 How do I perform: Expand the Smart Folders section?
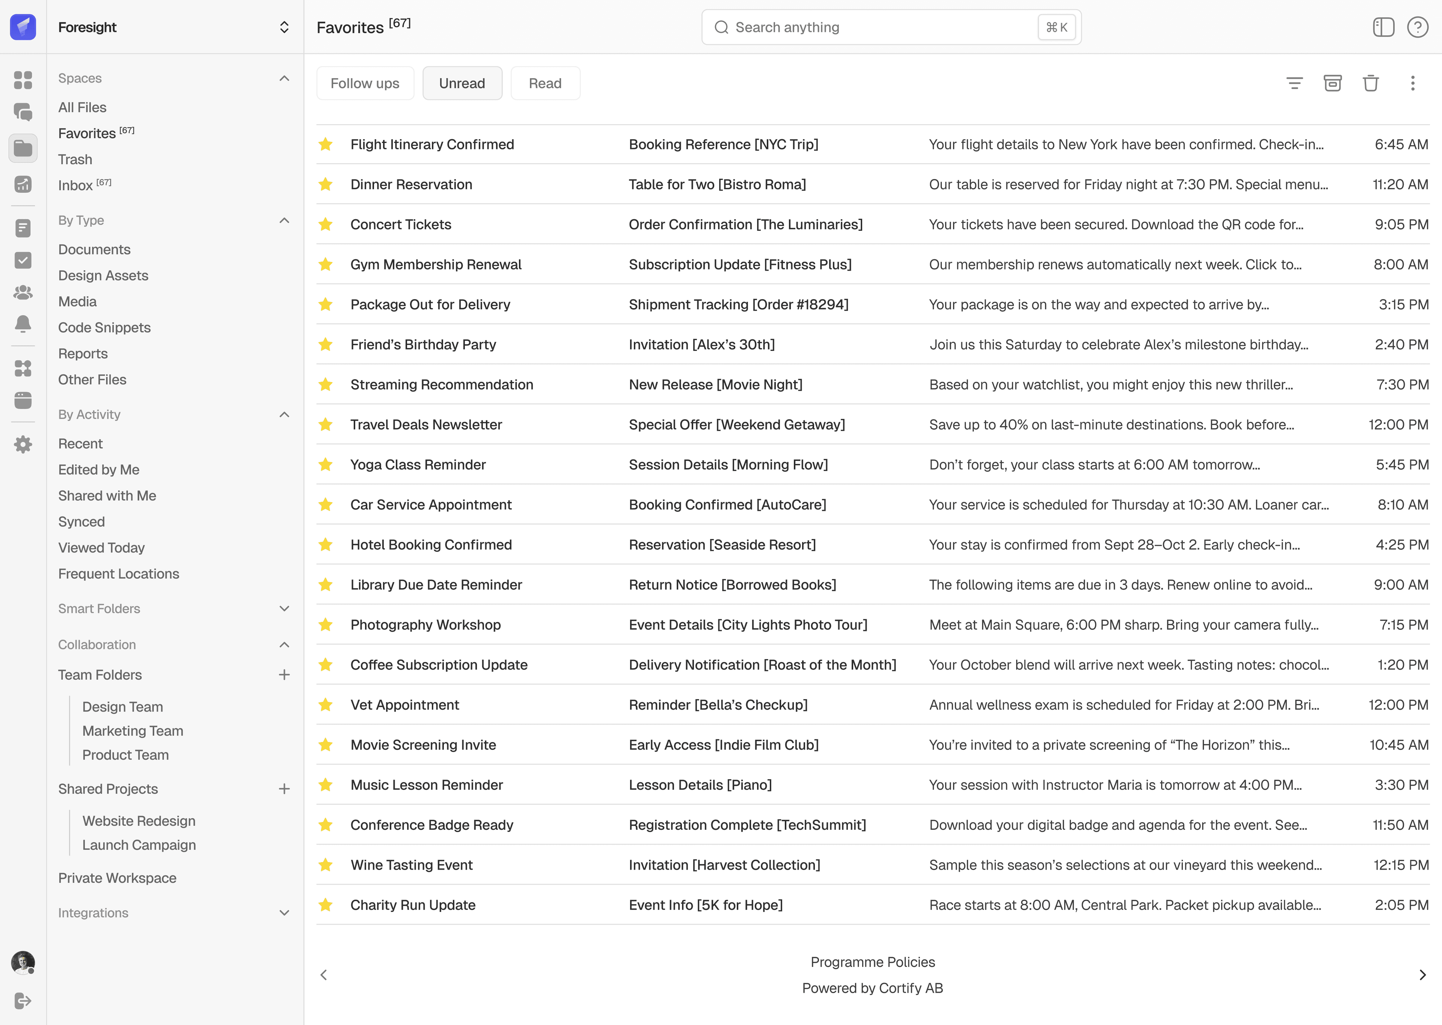coord(284,608)
